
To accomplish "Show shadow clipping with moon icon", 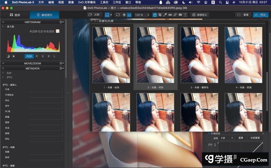I will pos(8,56).
